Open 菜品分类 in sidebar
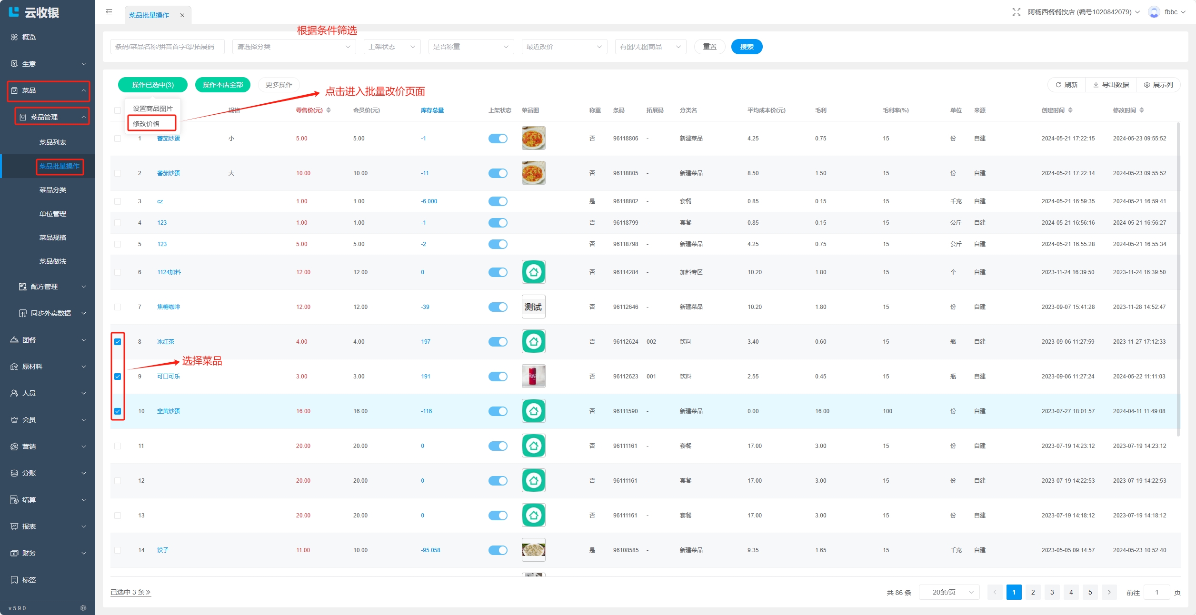 pos(52,190)
